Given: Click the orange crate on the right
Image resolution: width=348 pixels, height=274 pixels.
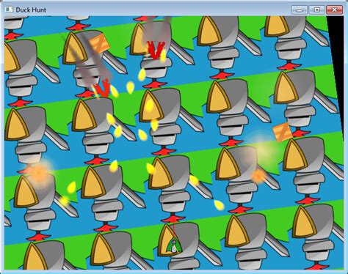Looking at the screenshot, I should (x=283, y=132).
